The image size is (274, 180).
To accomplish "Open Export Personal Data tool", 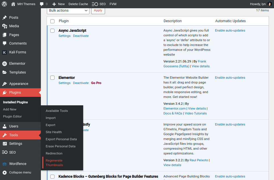I will click(61, 139).
